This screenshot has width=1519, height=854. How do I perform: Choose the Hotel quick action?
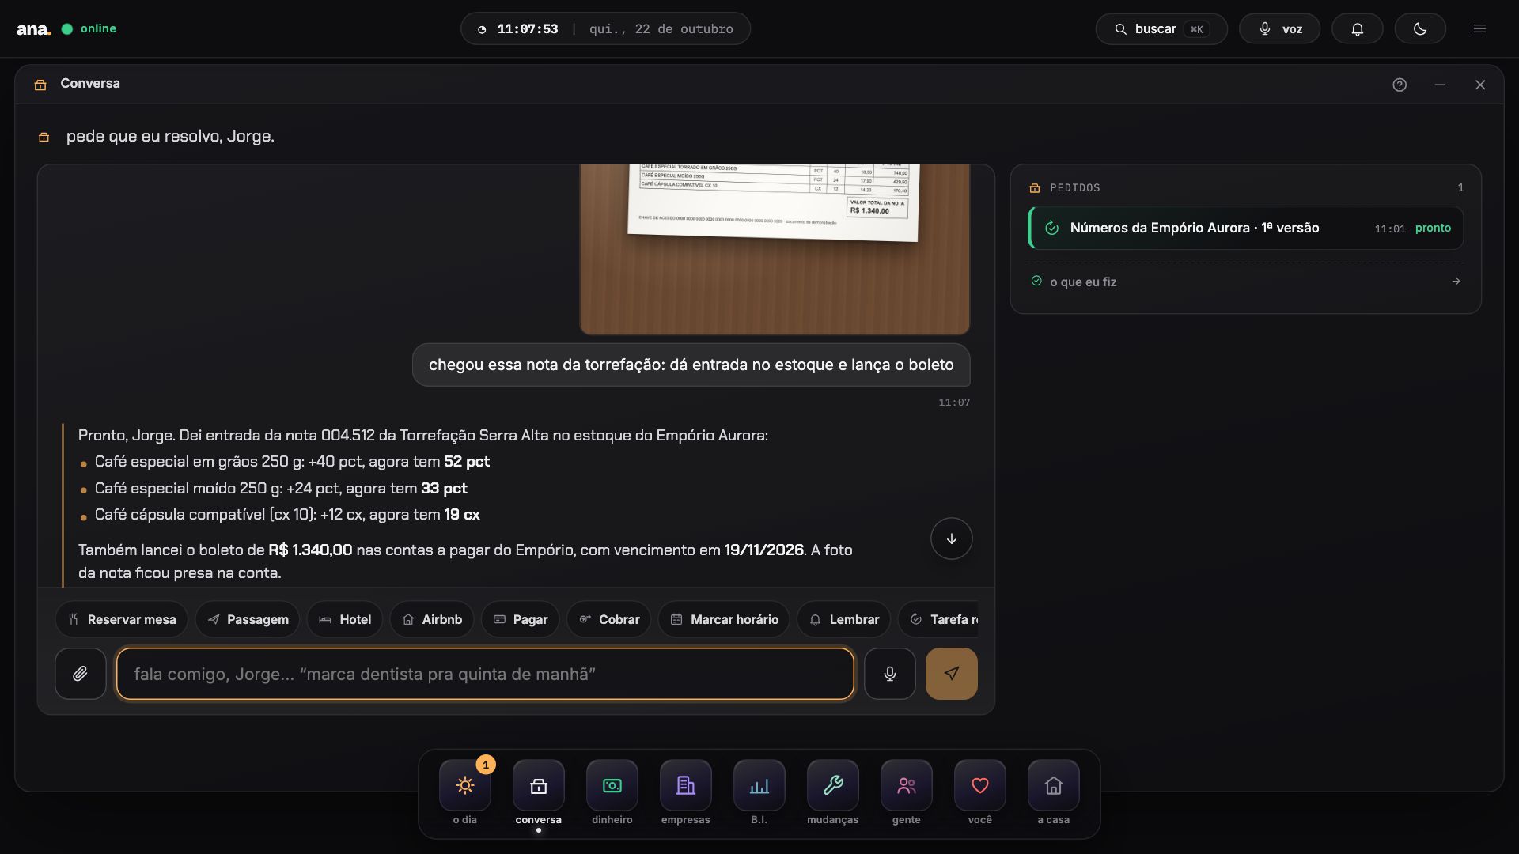345,619
